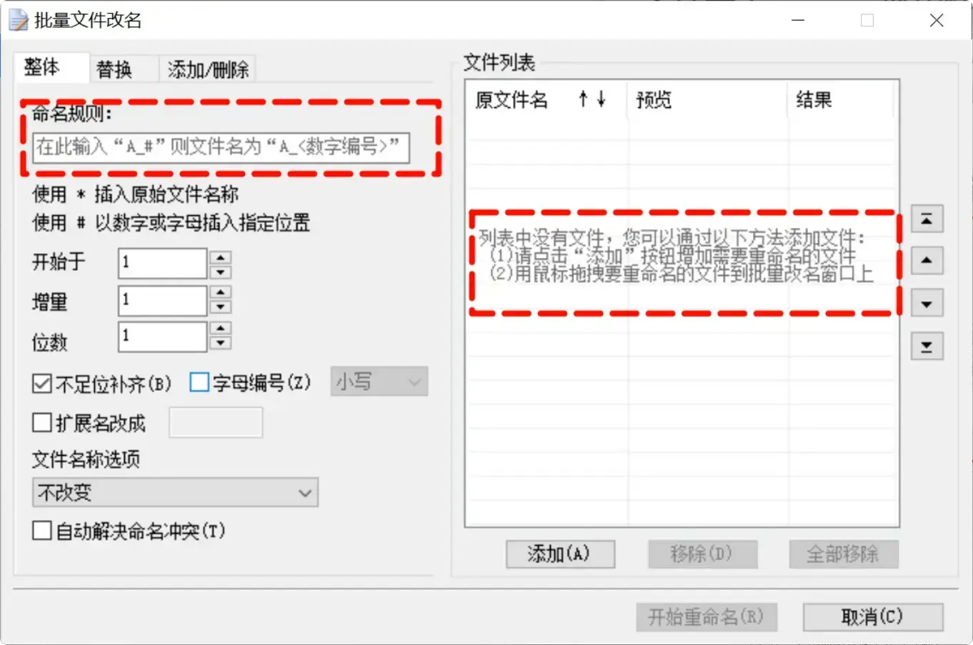Viewport: 973px width, 645px height.
Task: Check the 扩展名改成 checkbox
Action: tap(41, 423)
